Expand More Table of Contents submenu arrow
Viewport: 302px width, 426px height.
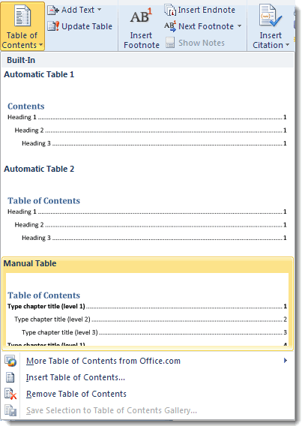coord(286,361)
